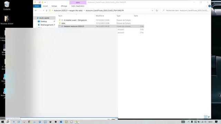Select the Nouveau dossier desktop folder
The width and height of the screenshot is (221, 124).
click(7, 20)
